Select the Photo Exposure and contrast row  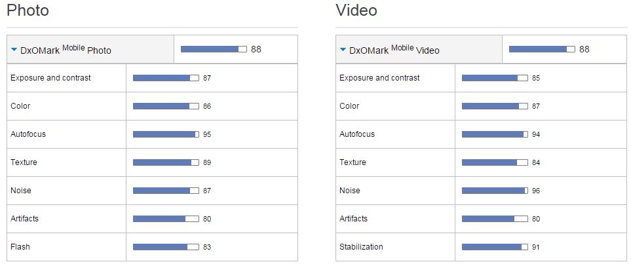pyautogui.click(x=50, y=78)
